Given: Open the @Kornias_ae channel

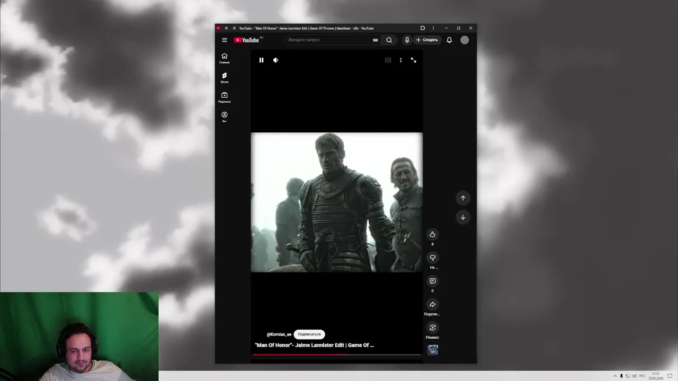Looking at the screenshot, I should (x=279, y=334).
